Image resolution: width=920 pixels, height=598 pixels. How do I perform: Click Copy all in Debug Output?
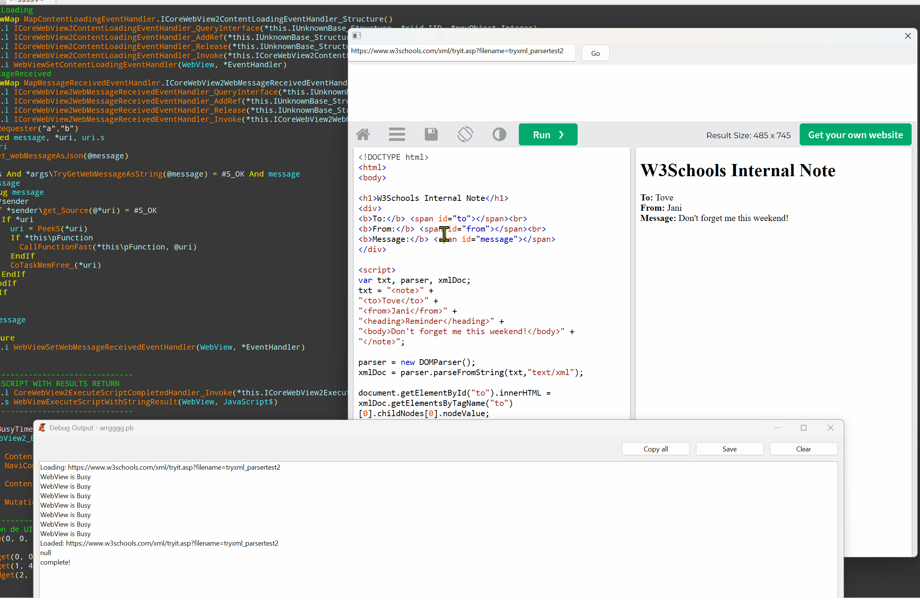click(655, 449)
